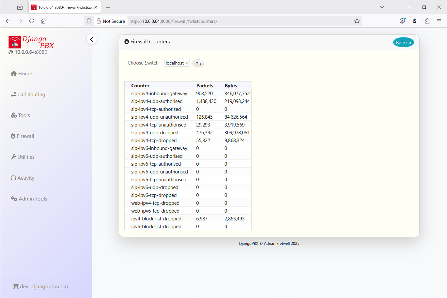Open the Firefox hamburger application menu
Viewport: 447px width, 298px height.
pos(439,21)
